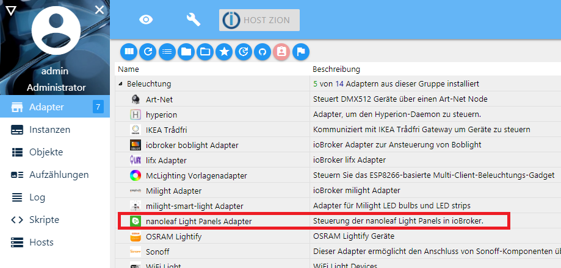561x268 pixels.
Task: Click the boblight adapter icon
Action: click(x=136, y=145)
